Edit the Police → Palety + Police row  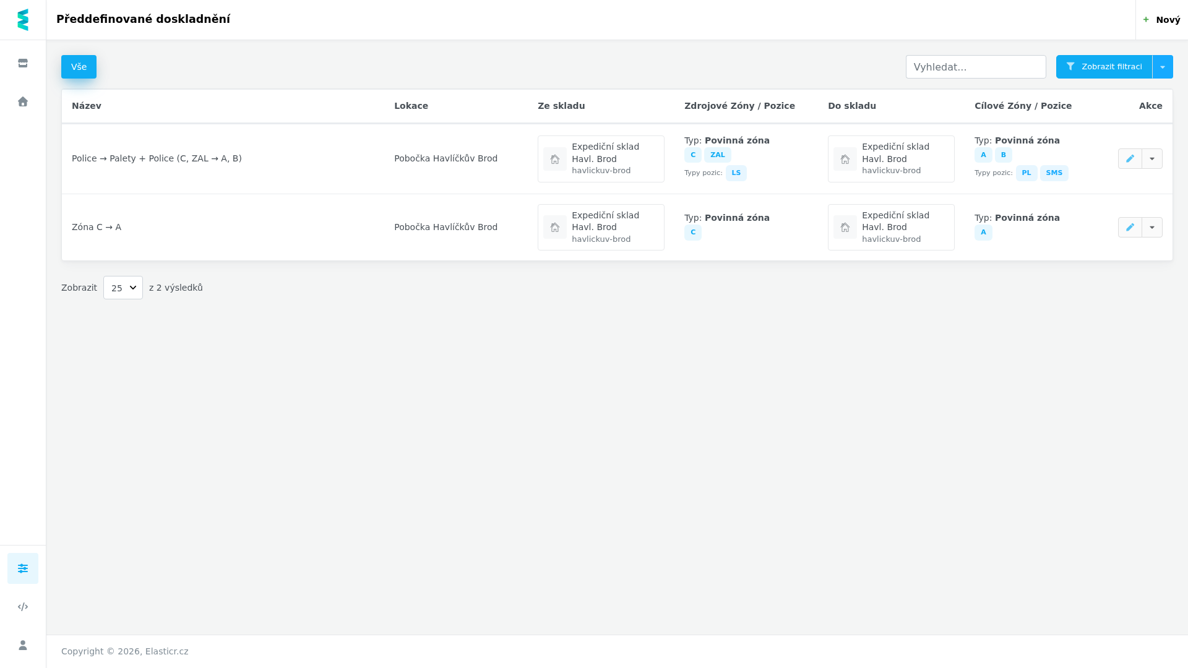pos(1130,158)
